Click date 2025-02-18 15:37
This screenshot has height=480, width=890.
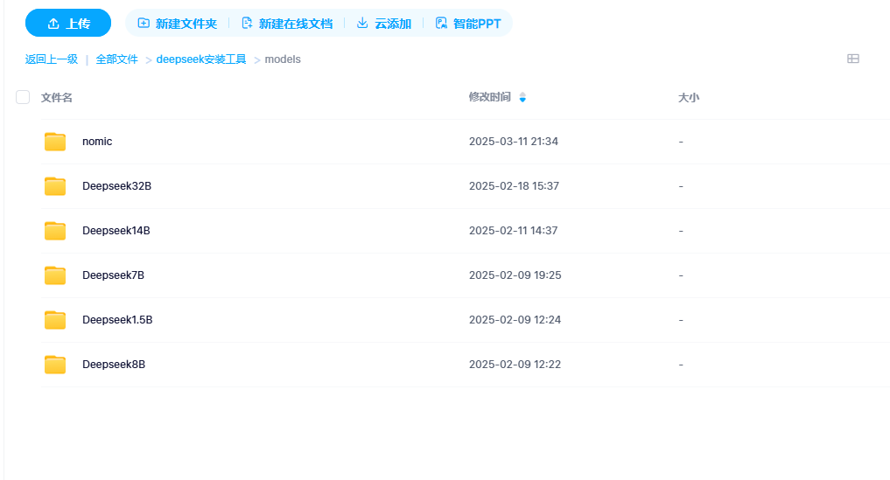tap(515, 186)
